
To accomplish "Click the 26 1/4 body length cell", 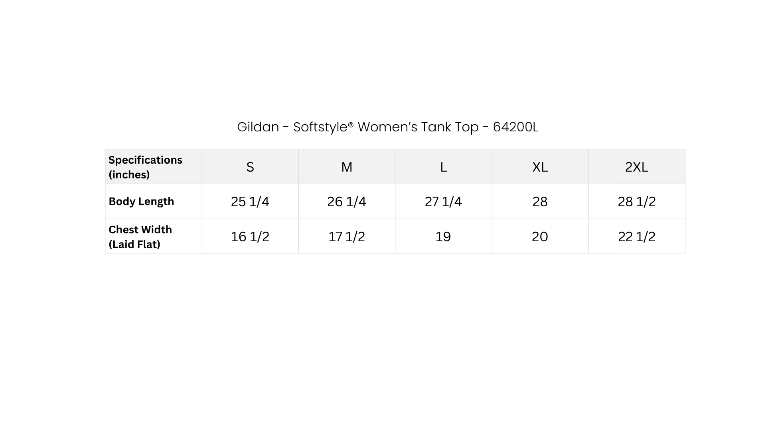I will [347, 201].
